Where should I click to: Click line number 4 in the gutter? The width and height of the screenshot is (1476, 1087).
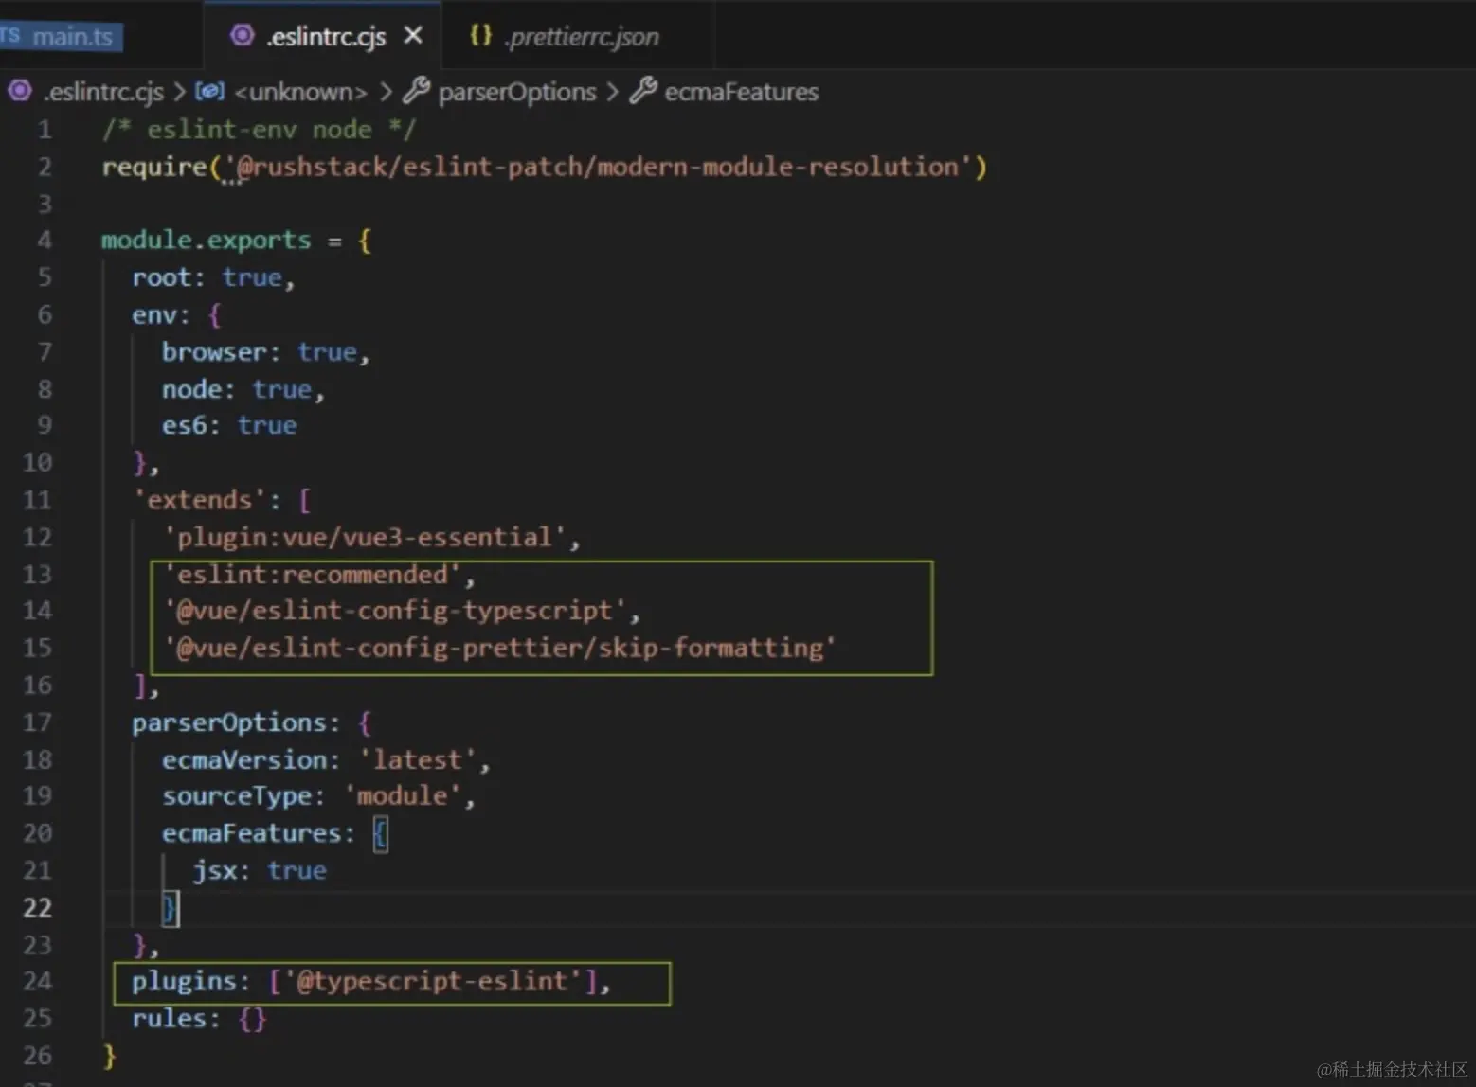coord(45,241)
